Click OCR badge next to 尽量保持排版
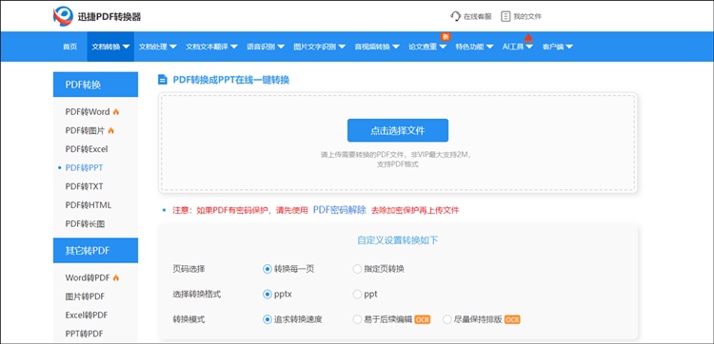Screen dimensions: 714x344 512,319
